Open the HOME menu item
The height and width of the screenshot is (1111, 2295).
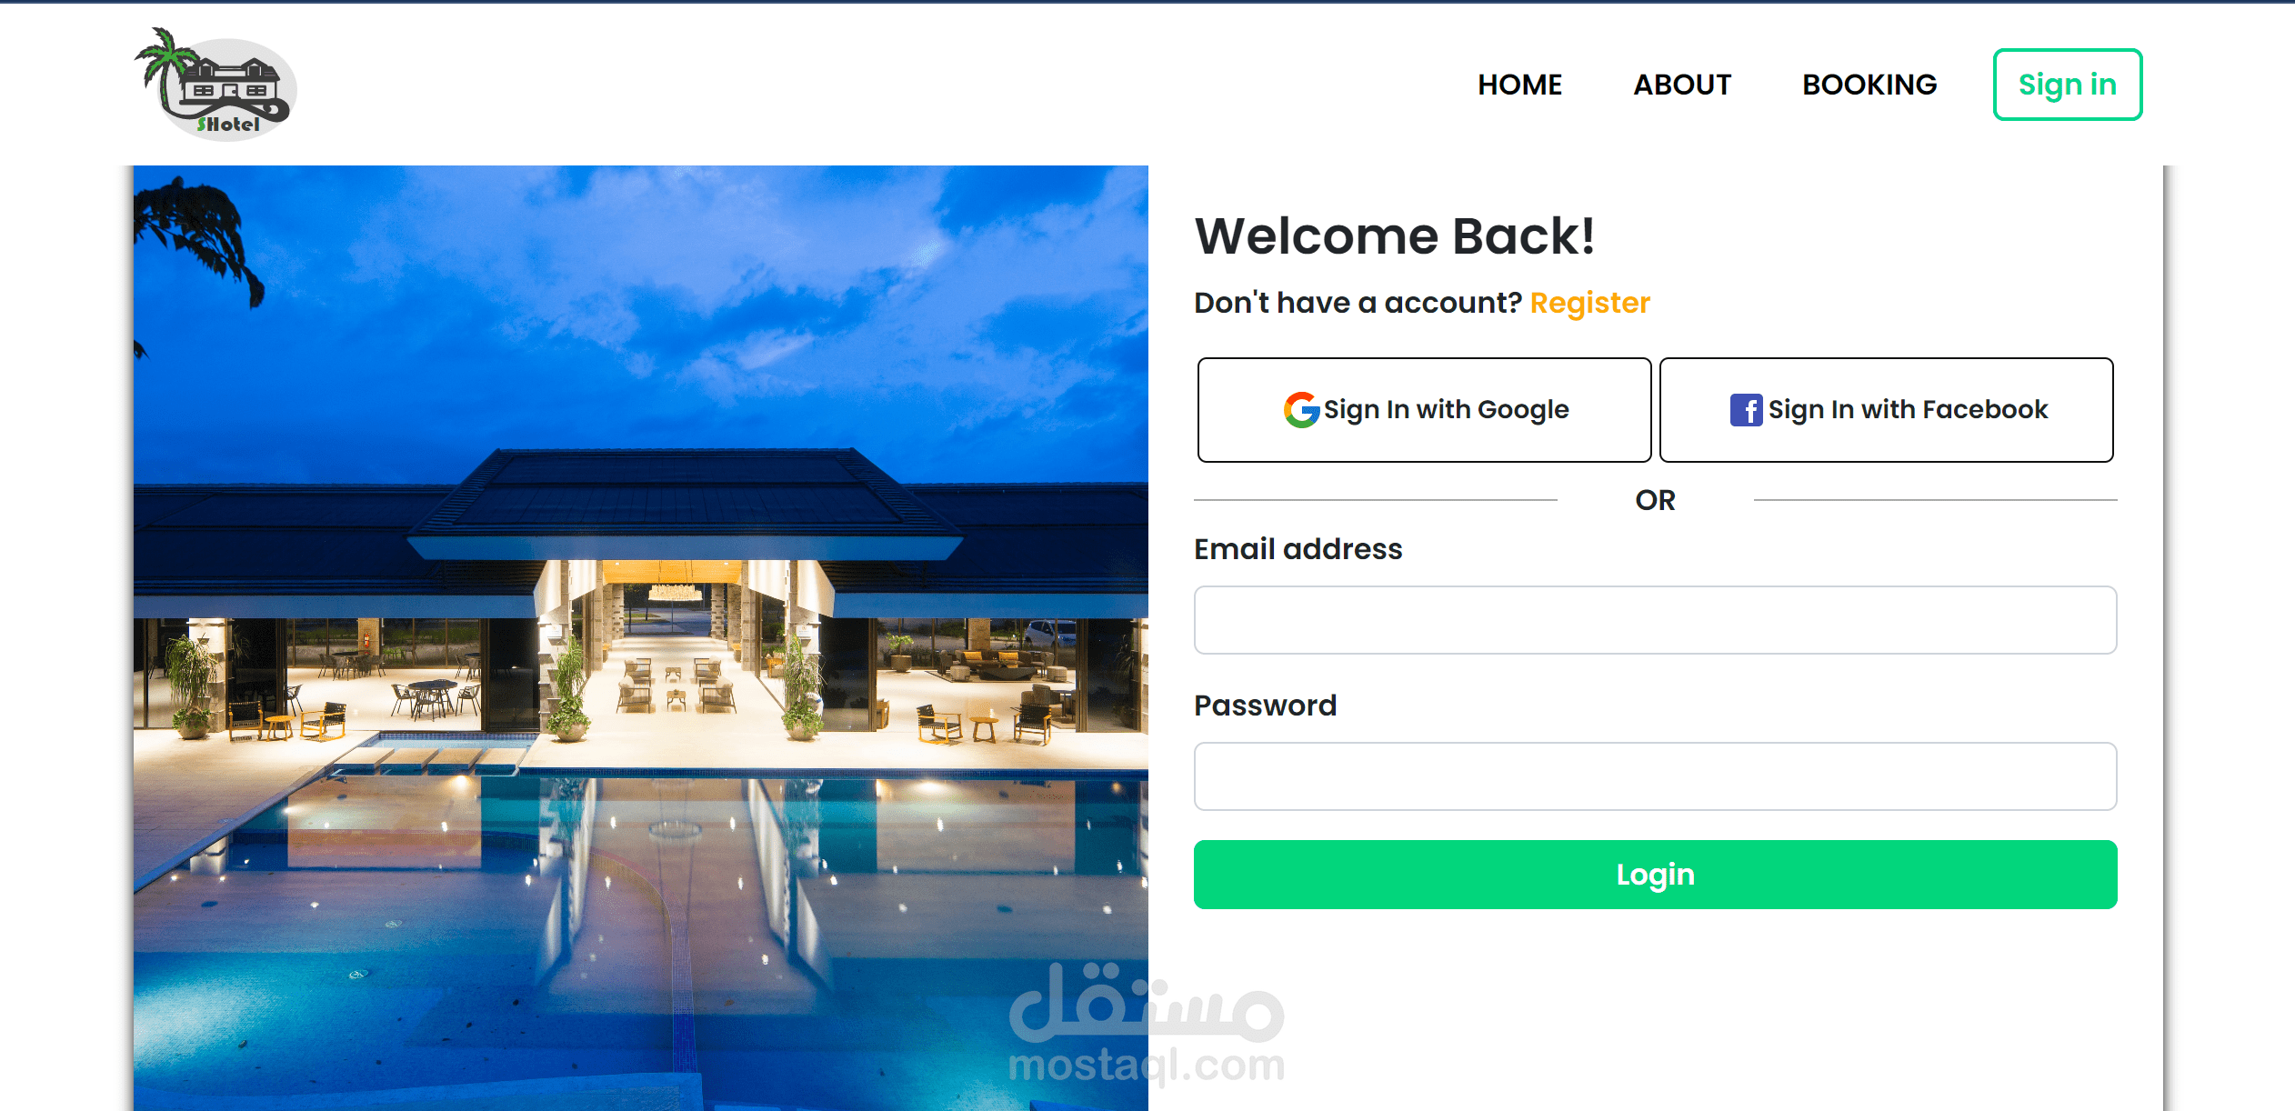click(x=1519, y=85)
